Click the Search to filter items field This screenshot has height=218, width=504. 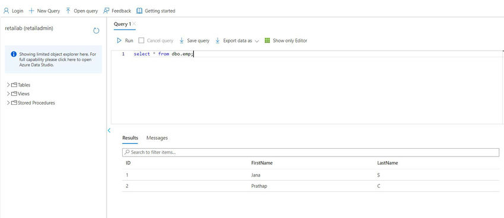pos(311,152)
